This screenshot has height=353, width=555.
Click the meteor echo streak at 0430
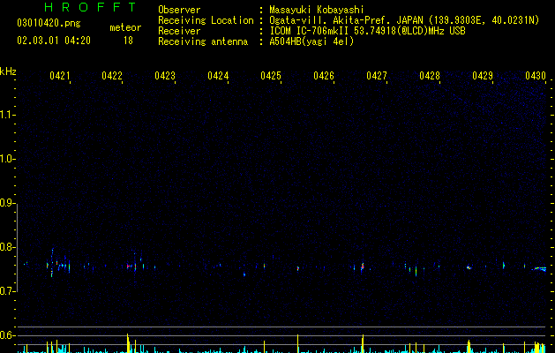(539, 269)
